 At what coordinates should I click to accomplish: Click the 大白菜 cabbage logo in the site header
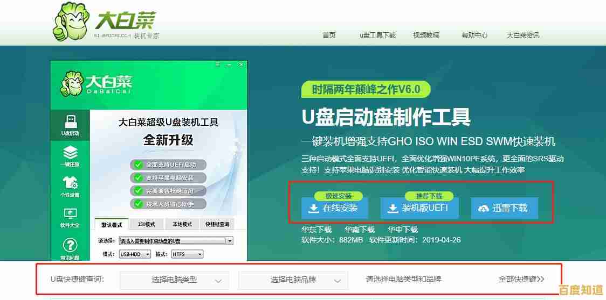(106, 23)
